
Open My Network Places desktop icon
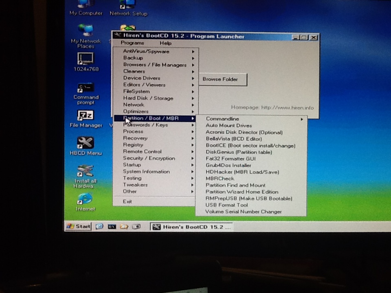[86, 36]
